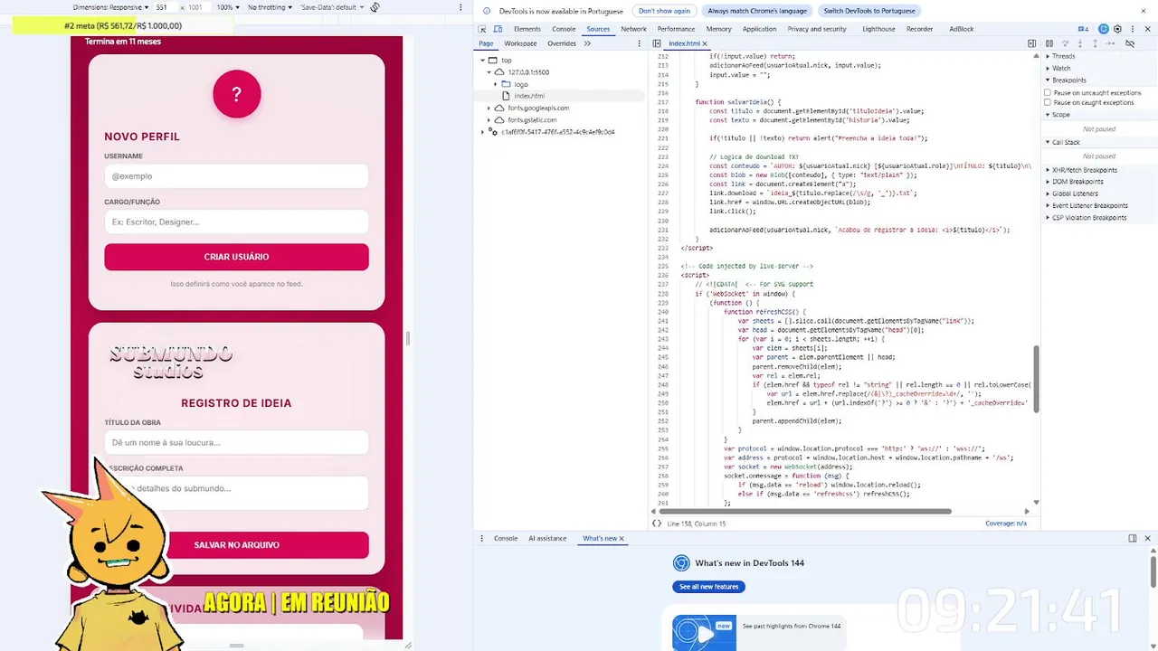Image resolution: width=1158 pixels, height=651 pixels.
Task: Click the blue Gemini AI assistance icon
Action: pyautogui.click(x=1104, y=29)
